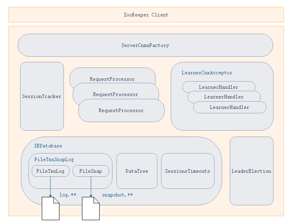Select the LeaderElection block
Screen dimensions: 292x223
(x=251, y=171)
